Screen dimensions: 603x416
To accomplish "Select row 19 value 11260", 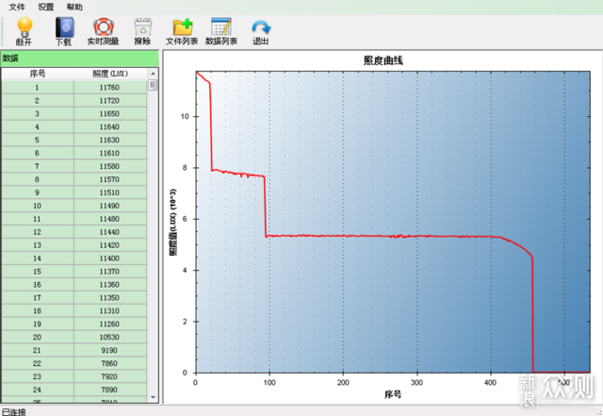I will 109,324.
